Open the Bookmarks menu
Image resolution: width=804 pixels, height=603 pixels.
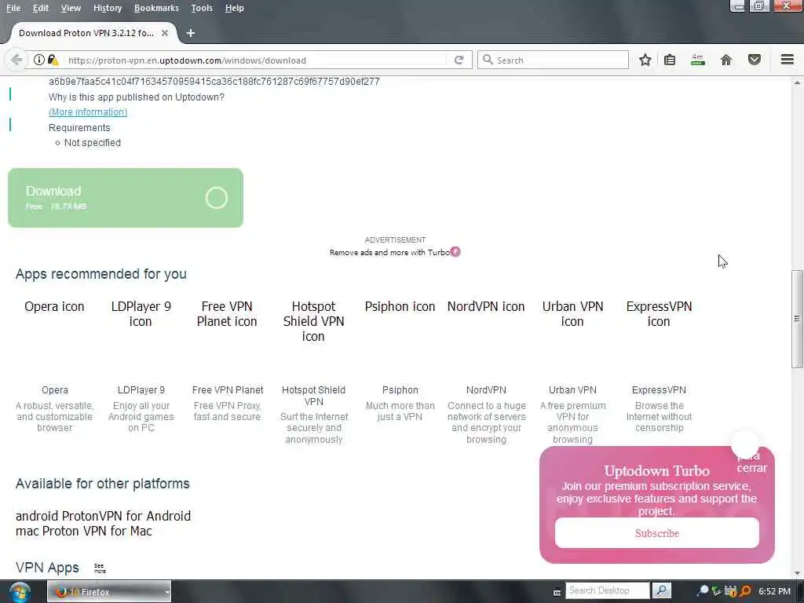tap(156, 8)
